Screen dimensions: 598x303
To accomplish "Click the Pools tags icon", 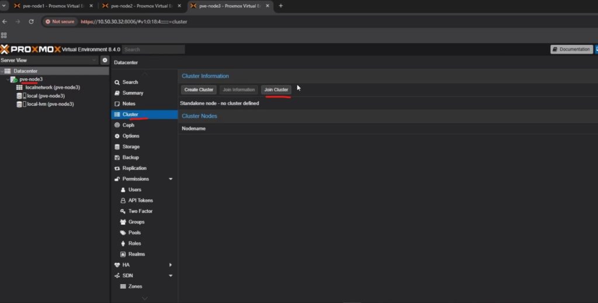I will (123, 232).
